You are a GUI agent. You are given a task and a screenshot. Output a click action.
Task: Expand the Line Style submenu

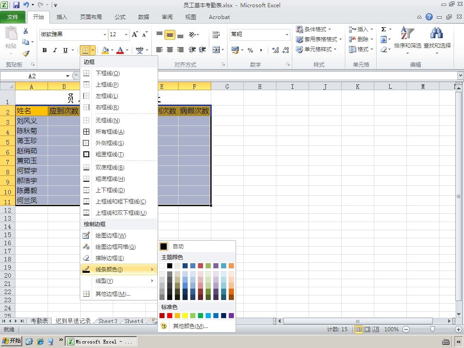click(x=118, y=281)
